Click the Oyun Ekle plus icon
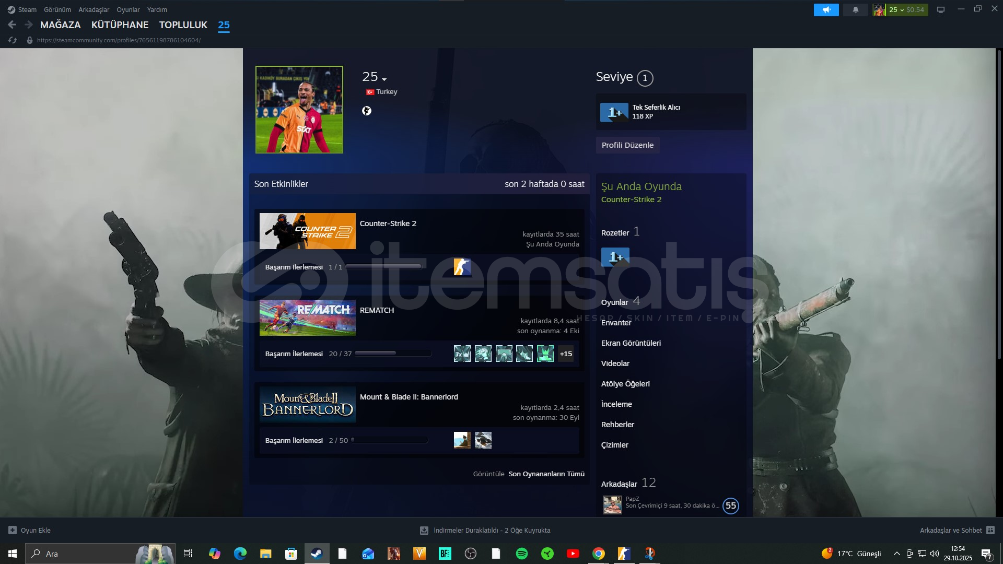This screenshot has width=1003, height=564. point(13,530)
